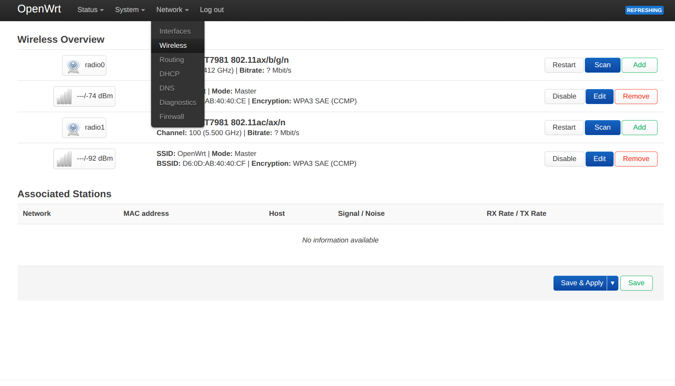Click the ---/-92 dBm signal text
Screen dimensions: 675x386
(x=95, y=158)
